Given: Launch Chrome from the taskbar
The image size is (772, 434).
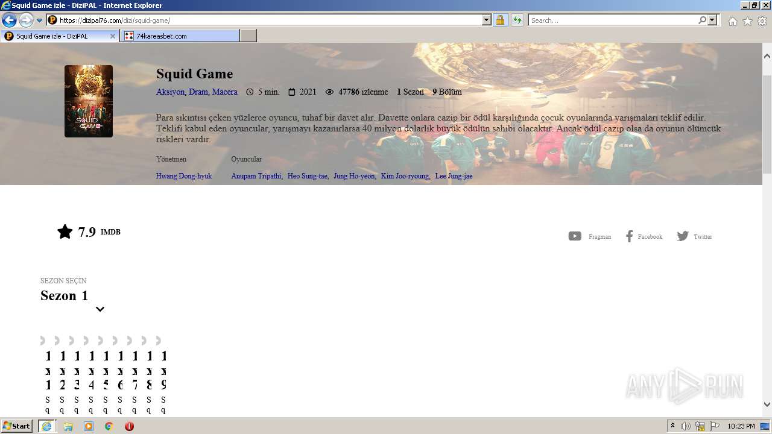Looking at the screenshot, I should pyautogui.click(x=109, y=426).
